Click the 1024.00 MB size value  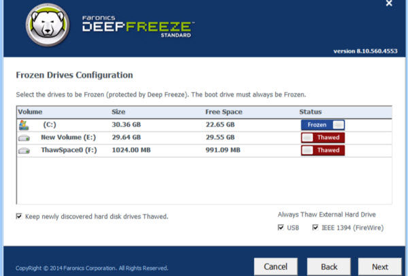[131, 150]
